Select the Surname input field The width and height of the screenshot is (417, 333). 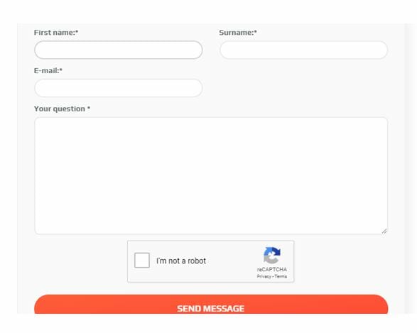pyautogui.click(x=304, y=50)
